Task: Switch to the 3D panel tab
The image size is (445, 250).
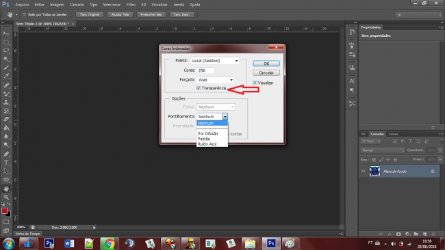Action: coord(363,134)
